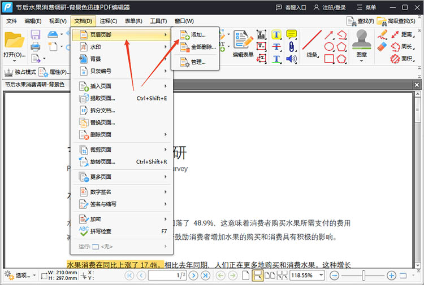Viewport: 424px width, 285px height.
Task: Open the Watermark submenu
Action: [122, 47]
